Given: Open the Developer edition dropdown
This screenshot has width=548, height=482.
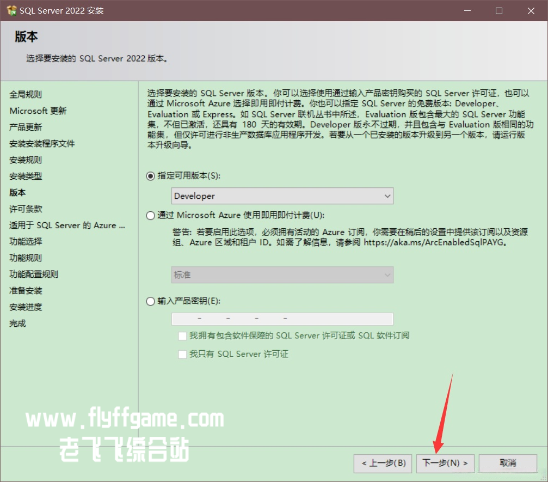Looking at the screenshot, I should (282, 196).
